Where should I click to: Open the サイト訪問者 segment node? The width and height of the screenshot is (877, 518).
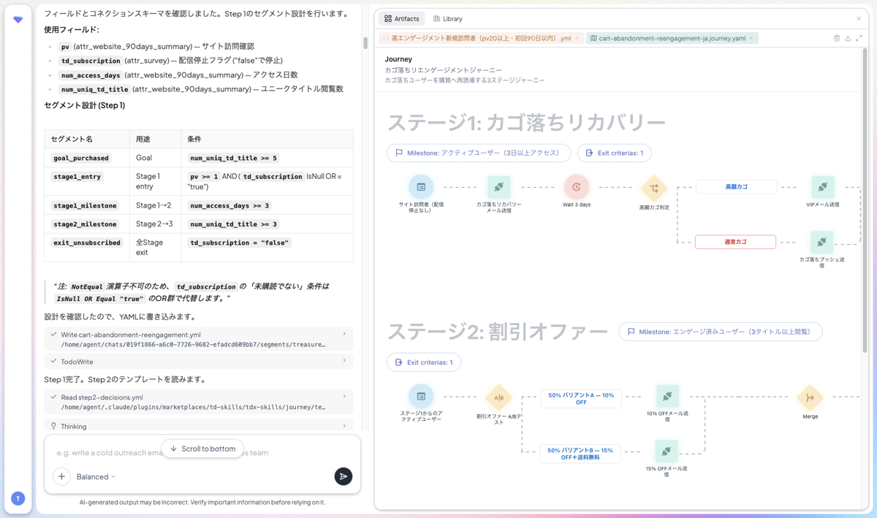(421, 187)
